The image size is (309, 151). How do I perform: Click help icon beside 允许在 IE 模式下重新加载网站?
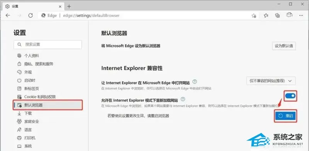(183, 99)
